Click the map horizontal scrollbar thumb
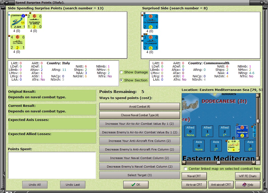This screenshot has height=193, width=268. pyautogui.click(x=218, y=163)
